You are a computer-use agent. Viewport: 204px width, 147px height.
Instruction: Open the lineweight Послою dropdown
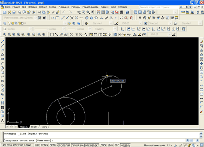(90, 29)
